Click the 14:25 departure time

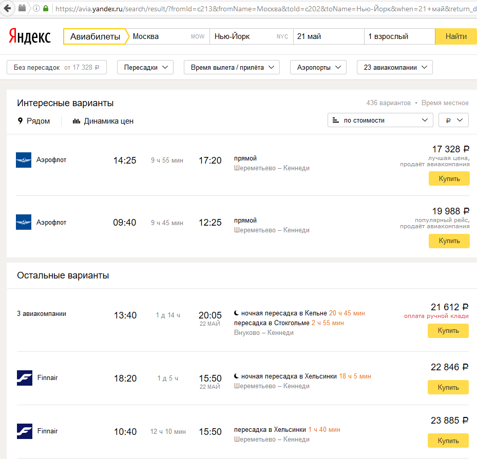tap(125, 160)
